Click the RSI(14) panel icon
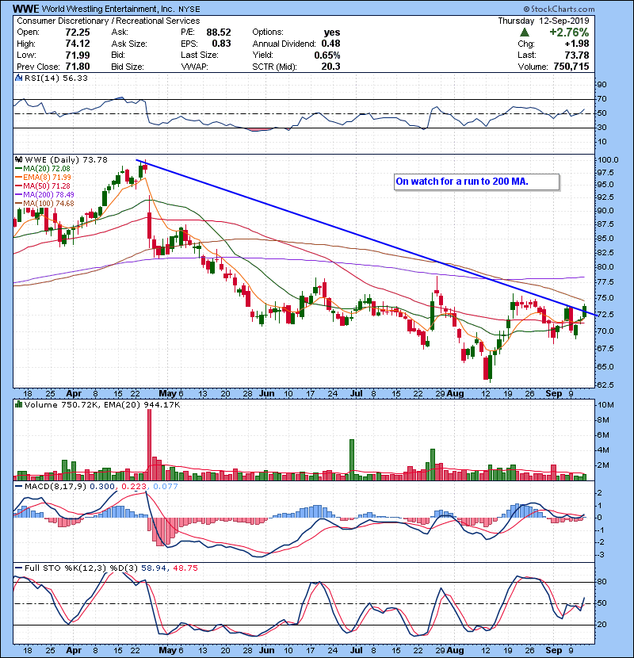The width and height of the screenshot is (634, 658). 18,78
